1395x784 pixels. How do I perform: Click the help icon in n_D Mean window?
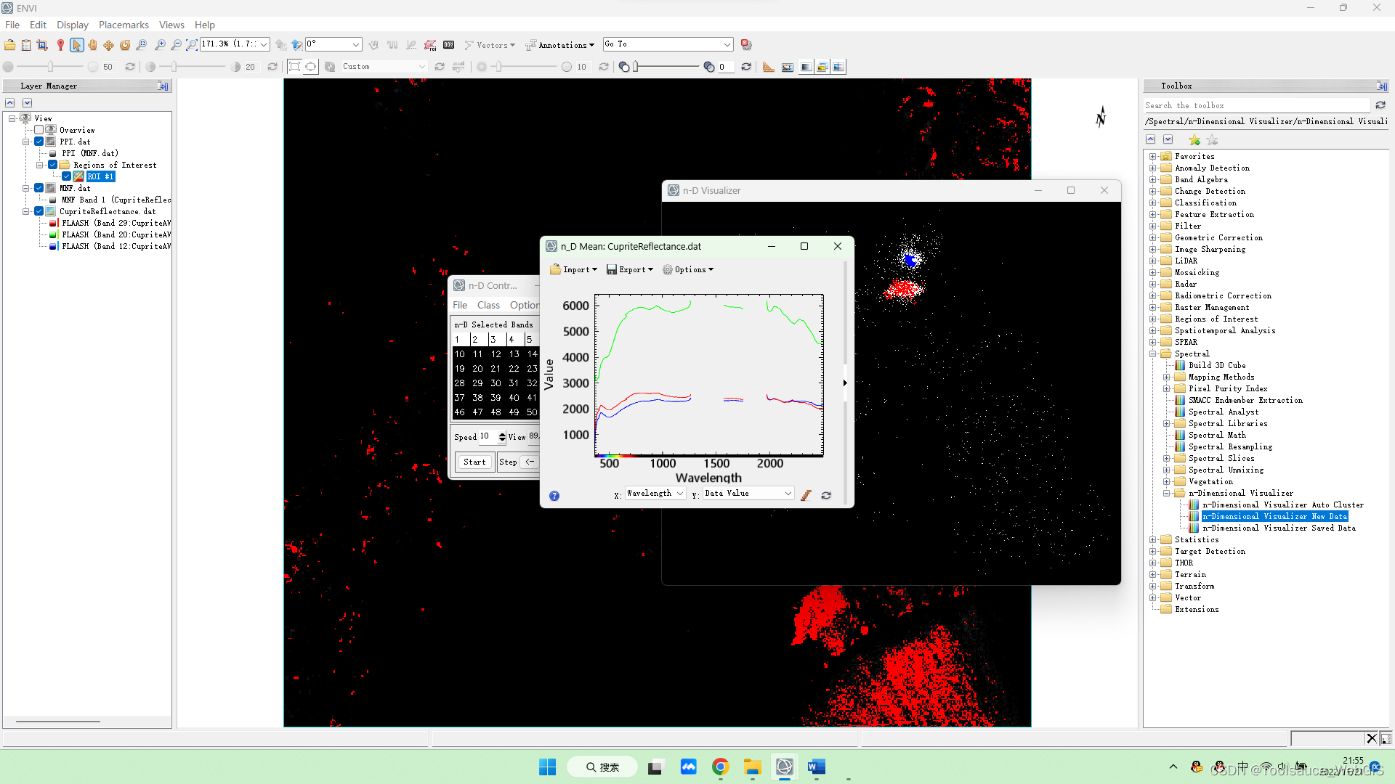(554, 496)
